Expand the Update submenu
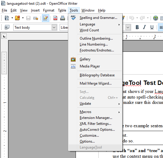This screenshot has height=158, width=163. click(95, 104)
